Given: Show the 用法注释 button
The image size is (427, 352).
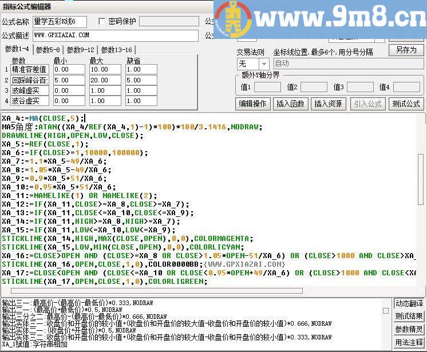Looking at the screenshot, I should (409, 343).
